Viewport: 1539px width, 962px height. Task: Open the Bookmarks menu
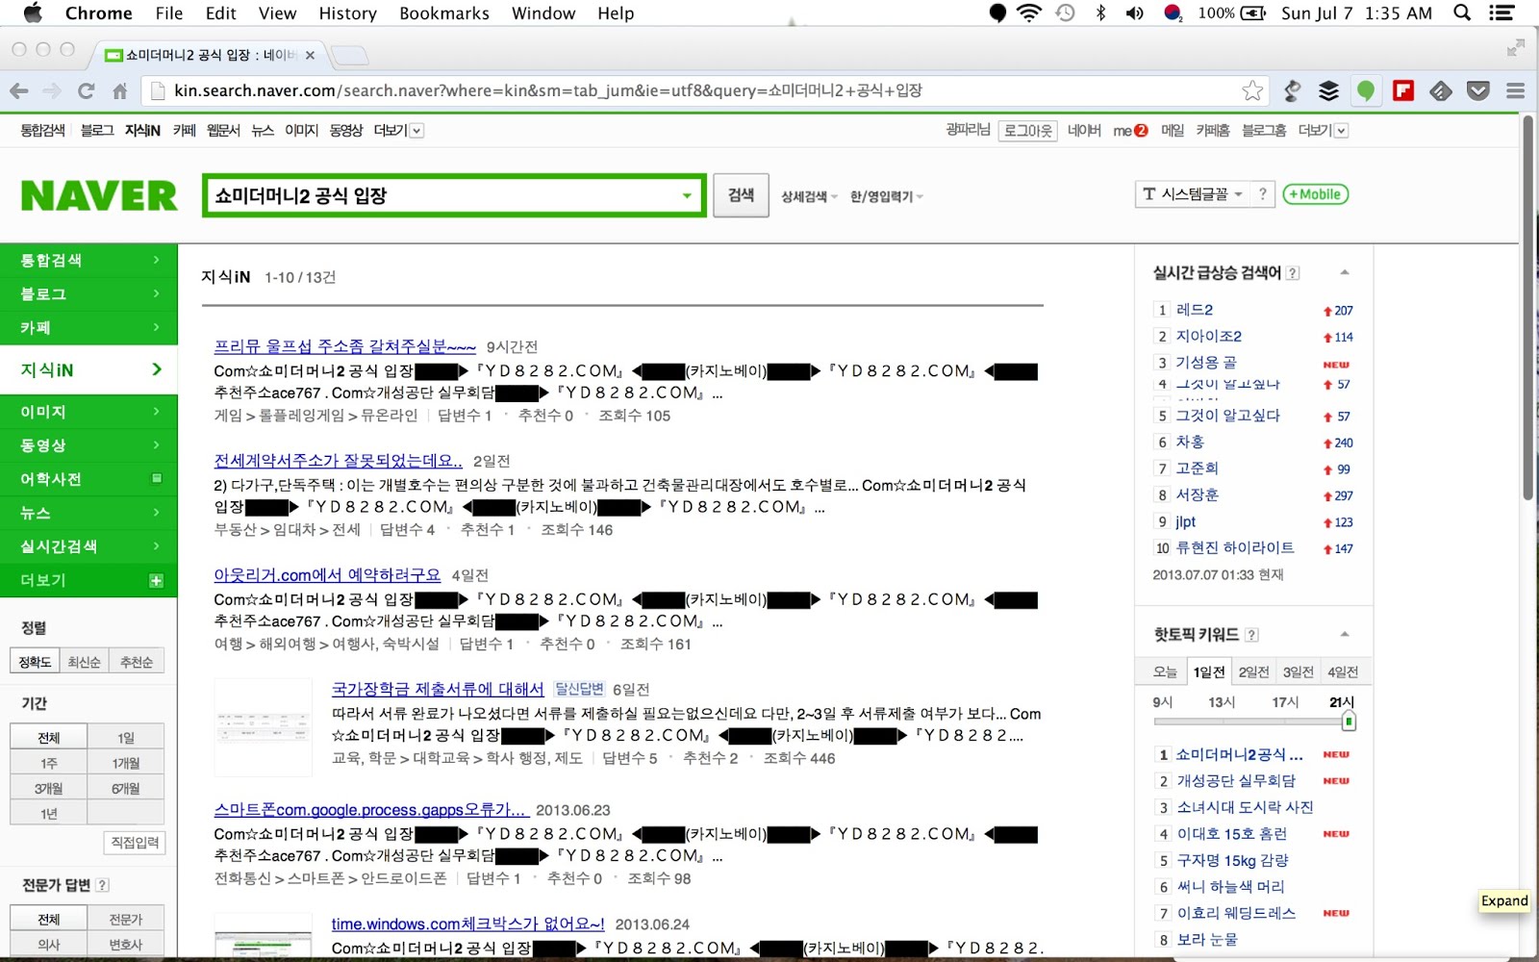(444, 13)
